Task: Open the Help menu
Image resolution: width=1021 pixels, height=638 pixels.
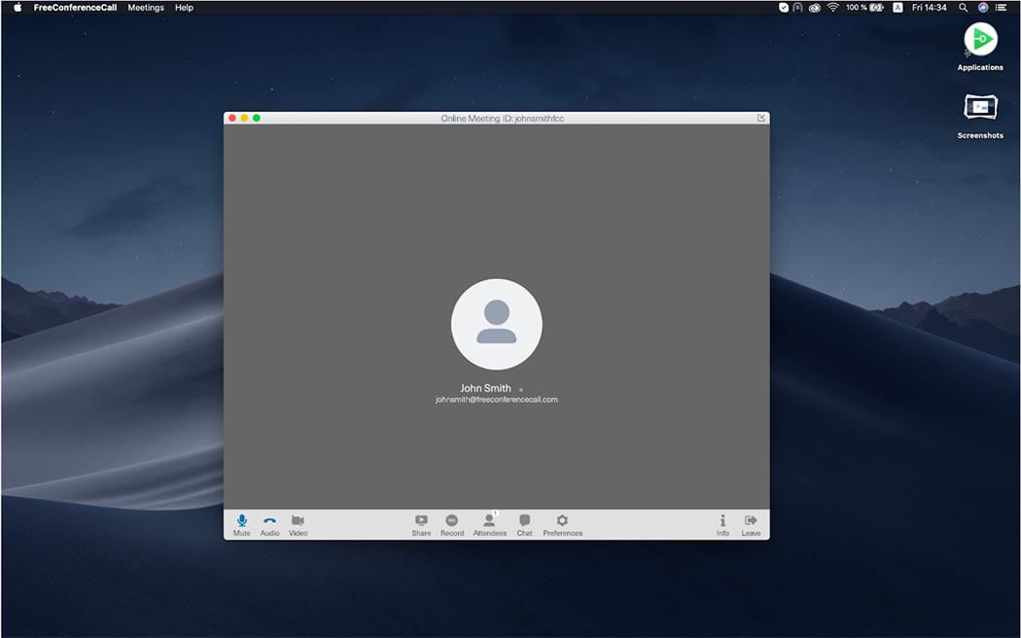Action: pyautogui.click(x=183, y=7)
